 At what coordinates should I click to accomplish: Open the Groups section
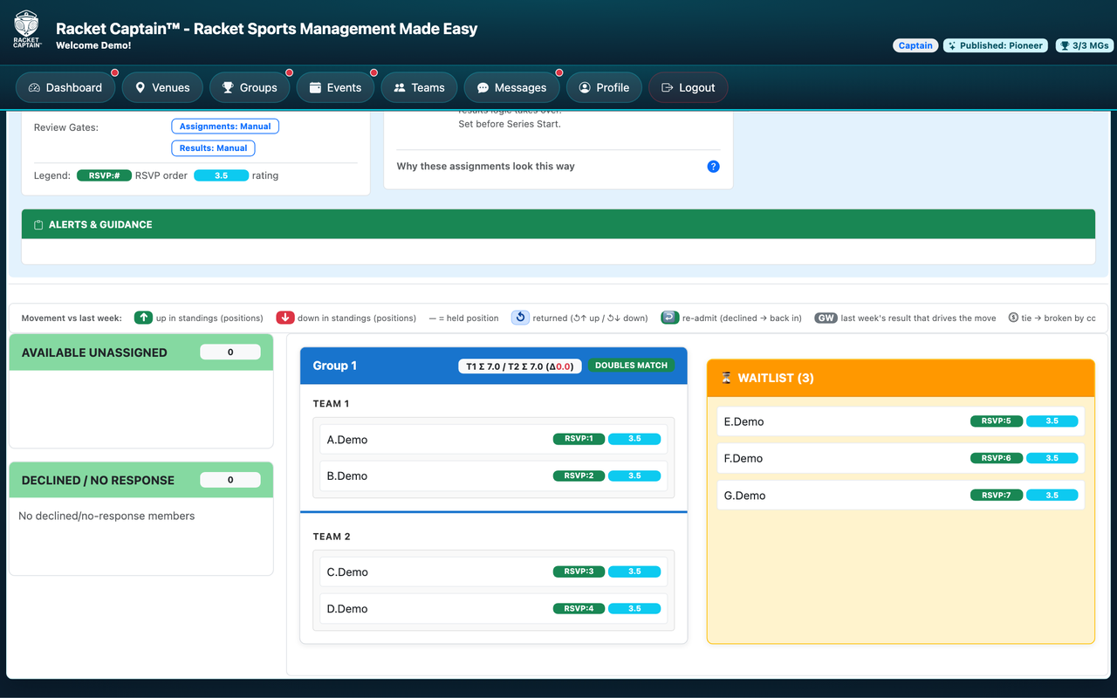(250, 87)
